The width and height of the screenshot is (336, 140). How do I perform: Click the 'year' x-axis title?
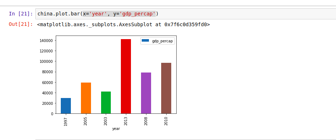pos(116,129)
